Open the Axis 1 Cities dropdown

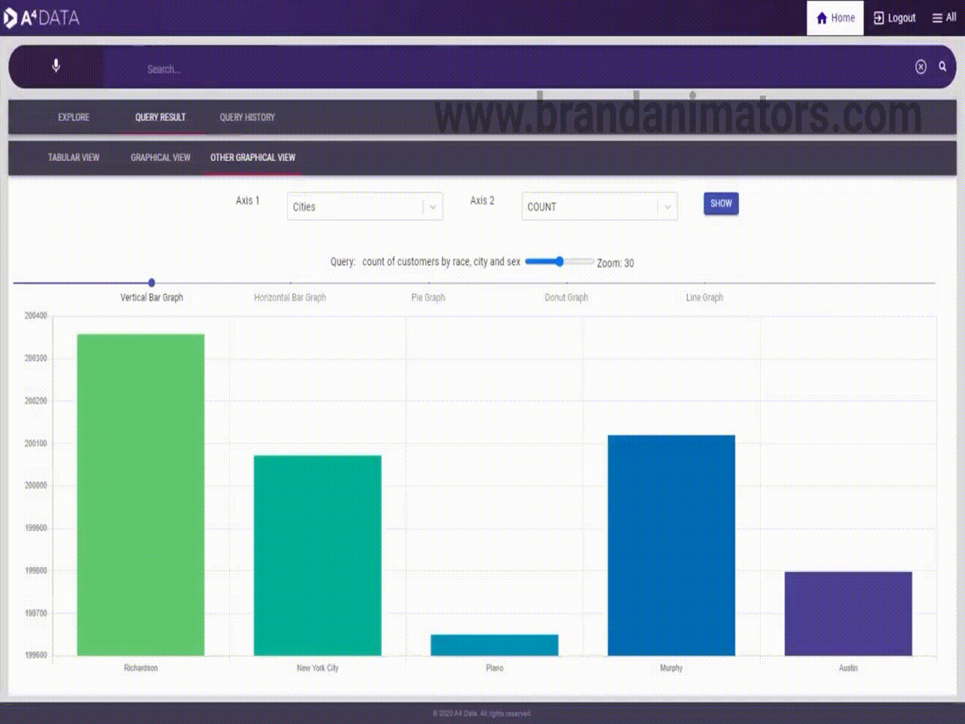point(365,206)
